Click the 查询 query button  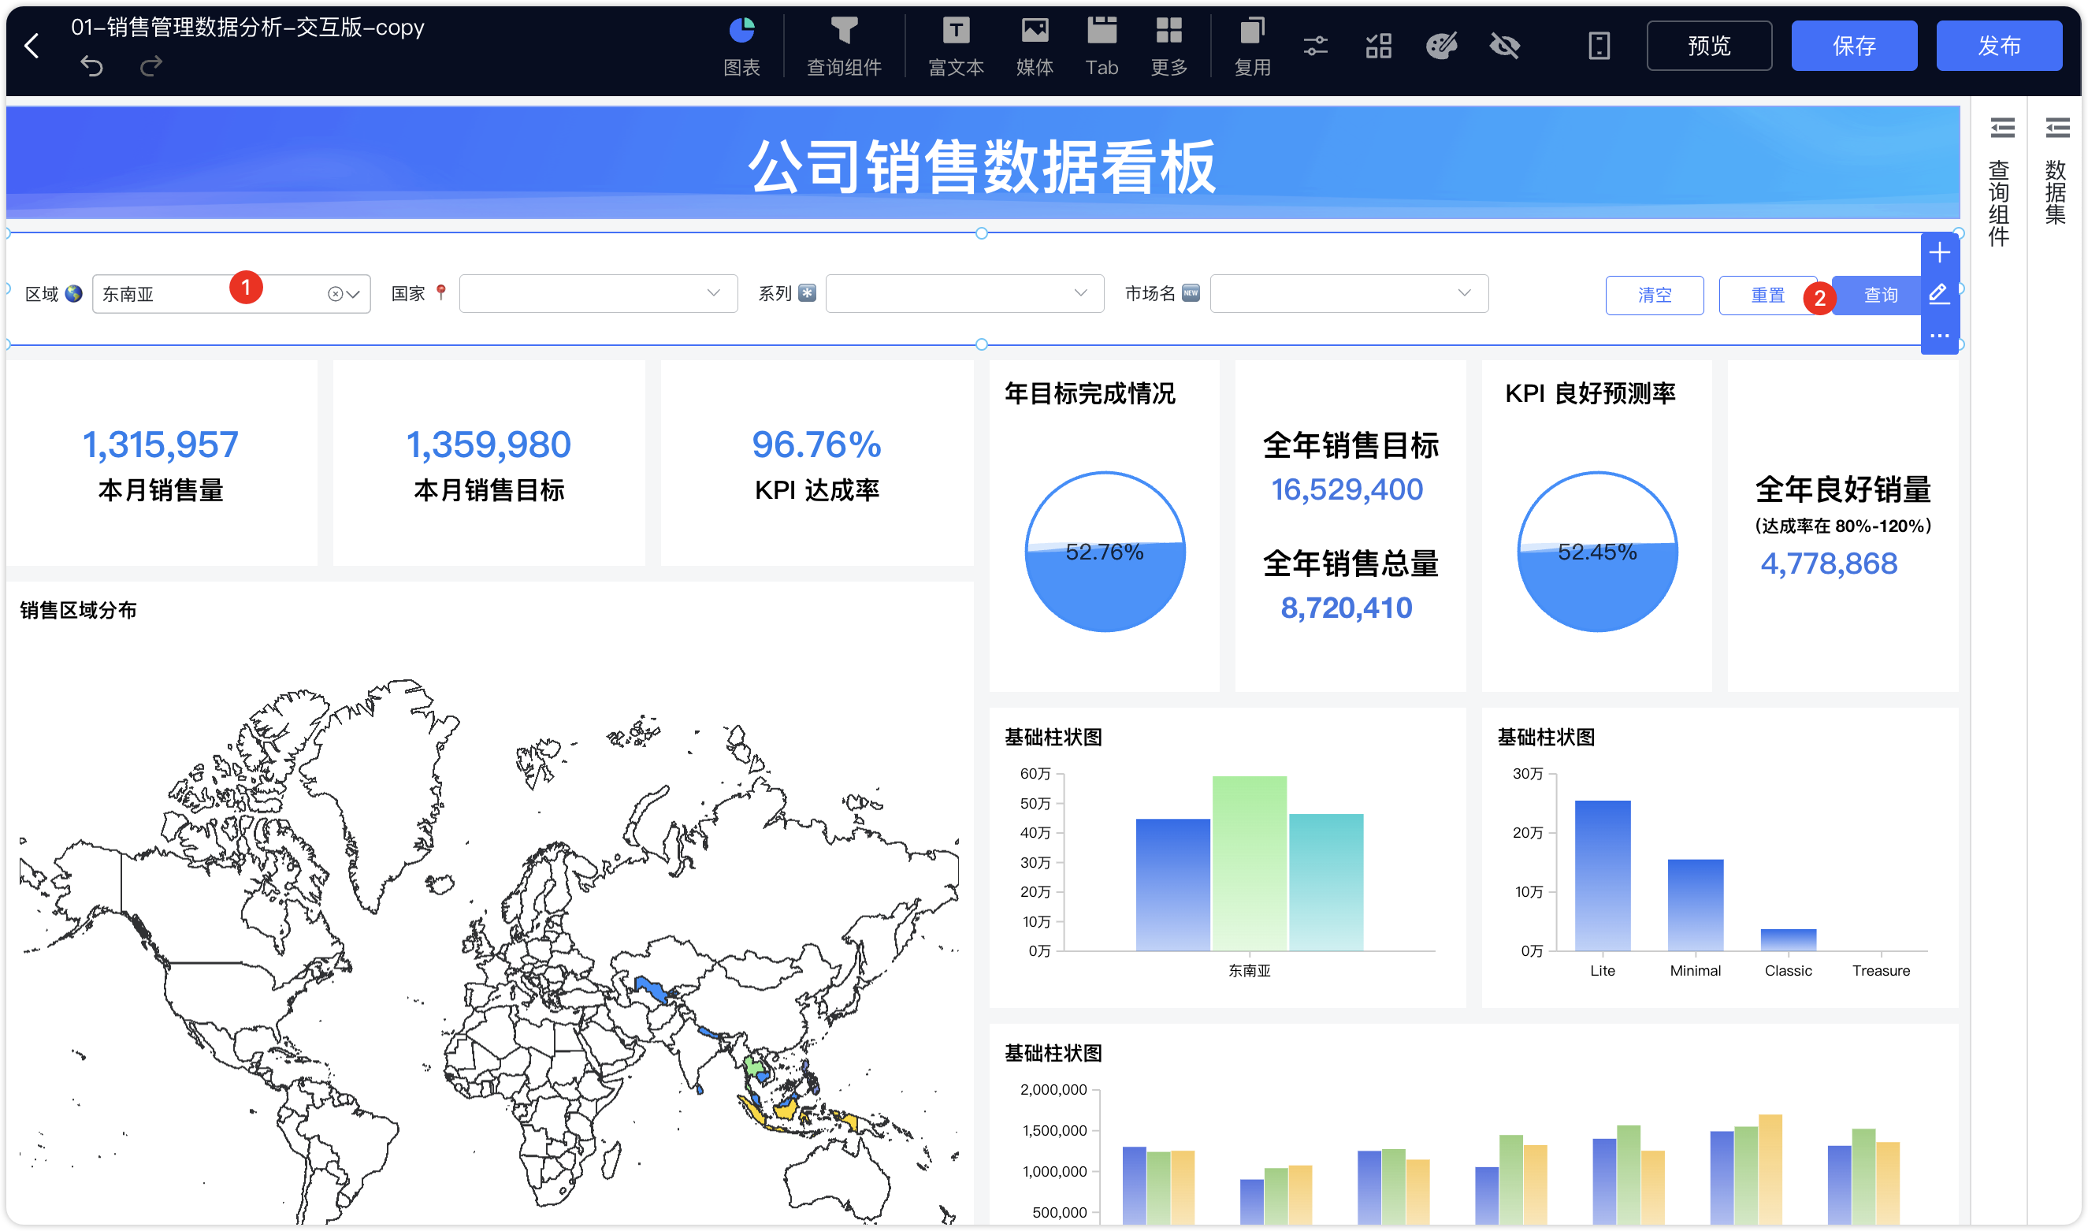click(1880, 295)
